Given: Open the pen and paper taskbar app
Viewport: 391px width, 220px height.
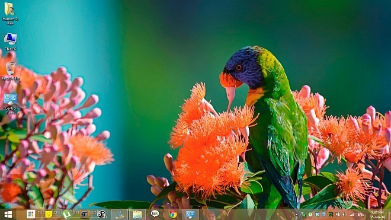Looking at the screenshot, I should coord(120,215).
